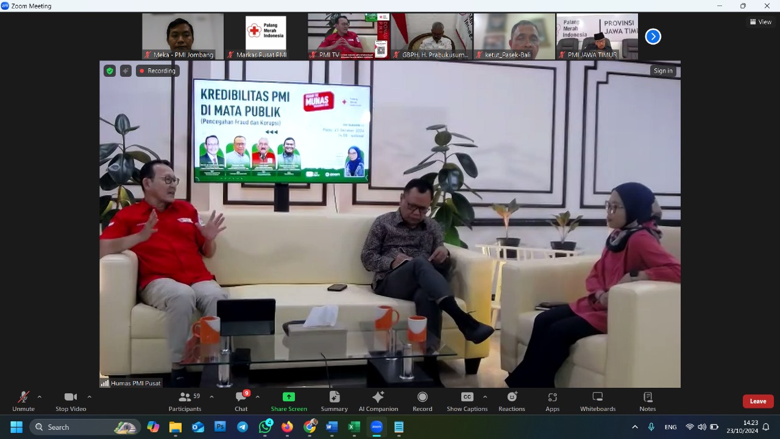The height and width of the screenshot is (439, 780).
Task: Leave the meeting
Action: (757, 401)
